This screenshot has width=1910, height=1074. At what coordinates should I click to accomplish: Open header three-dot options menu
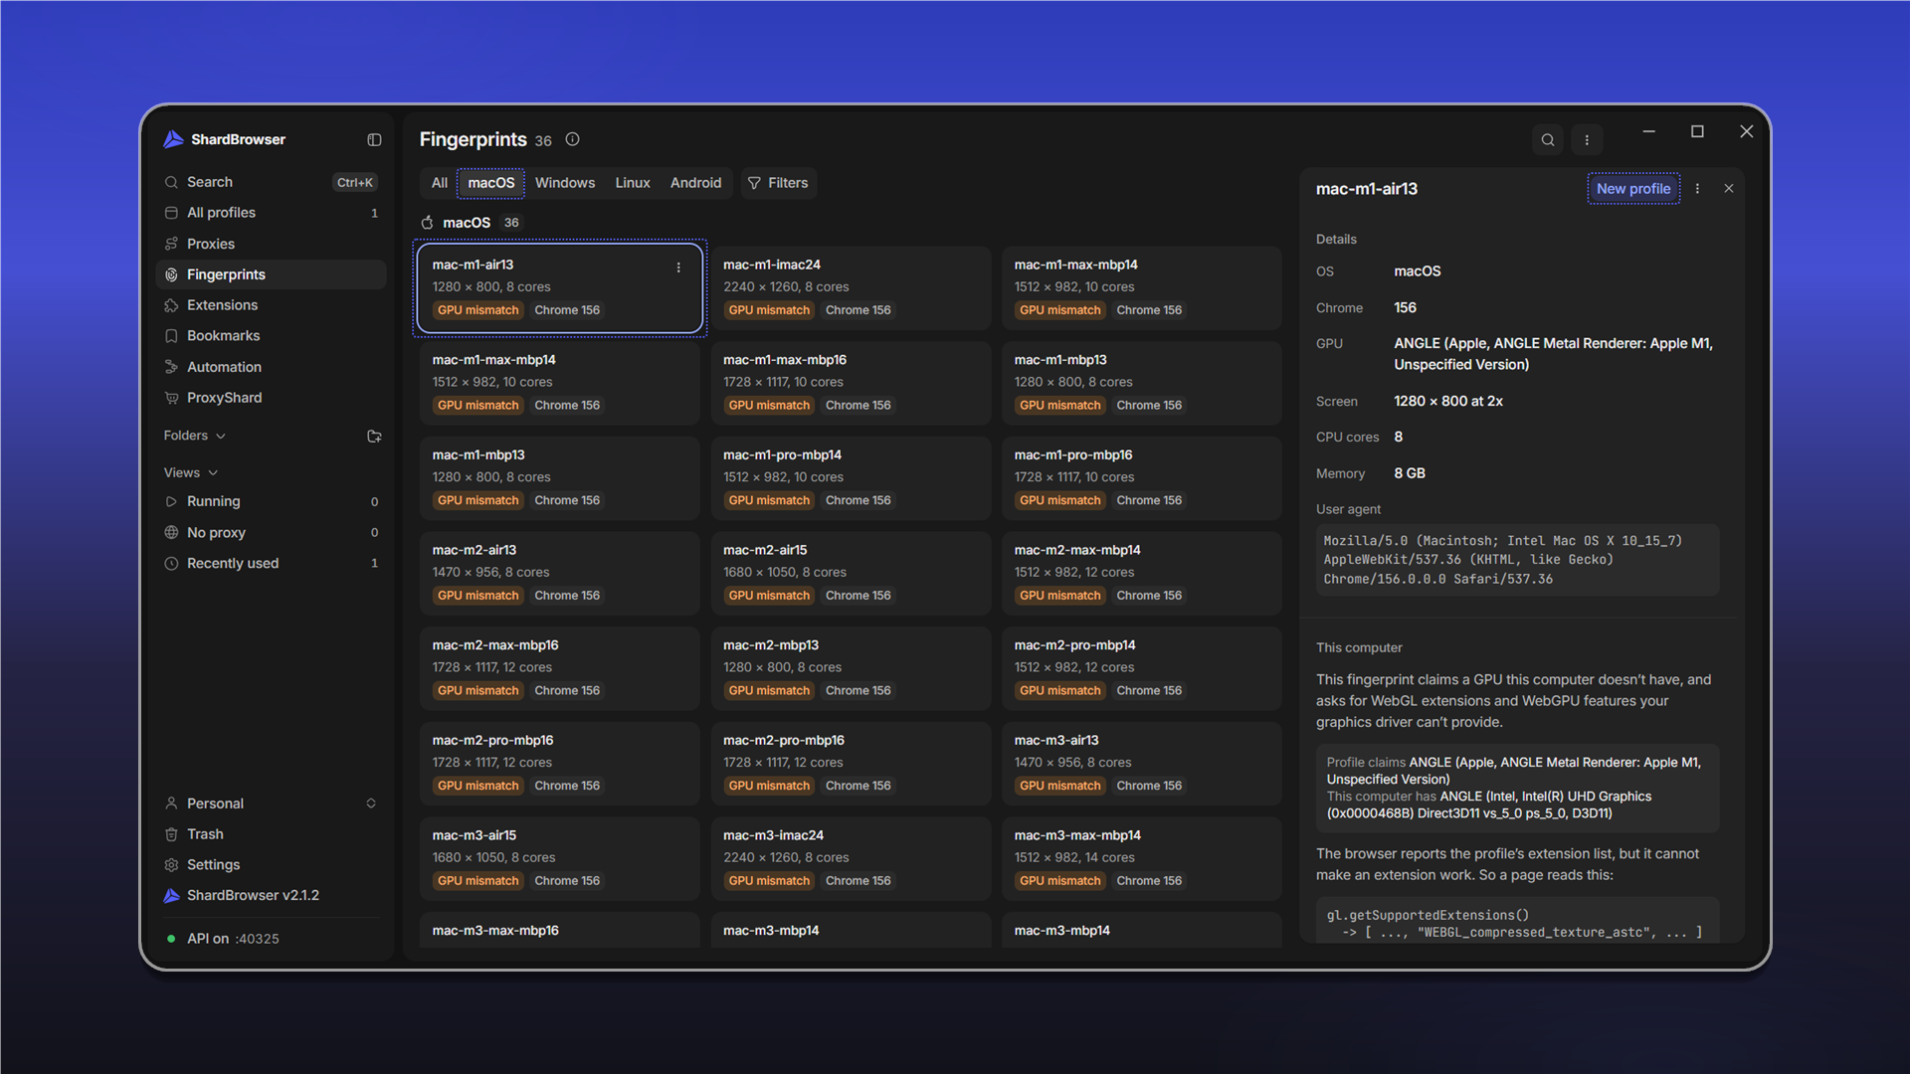(1587, 140)
